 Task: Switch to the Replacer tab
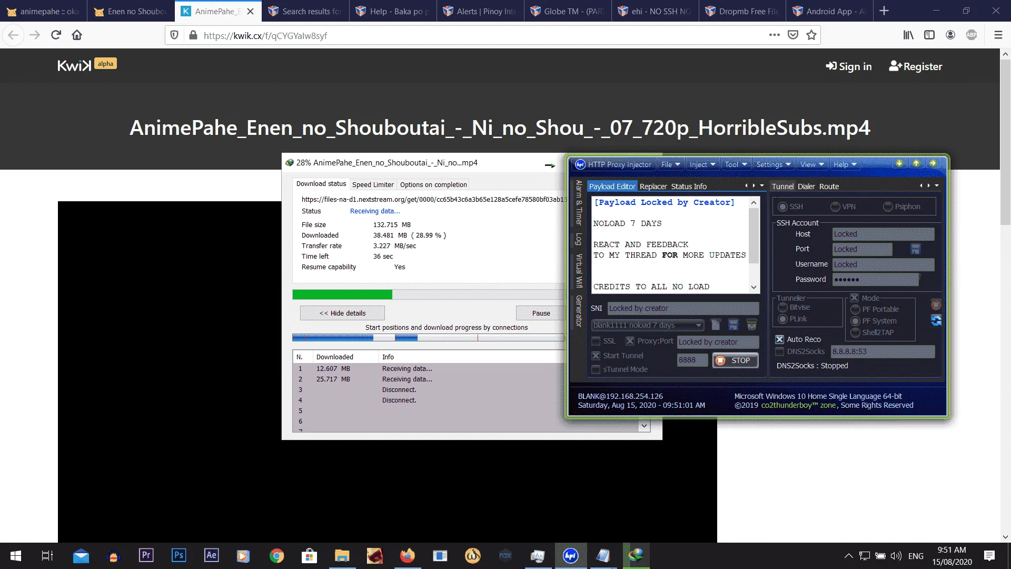653,187
